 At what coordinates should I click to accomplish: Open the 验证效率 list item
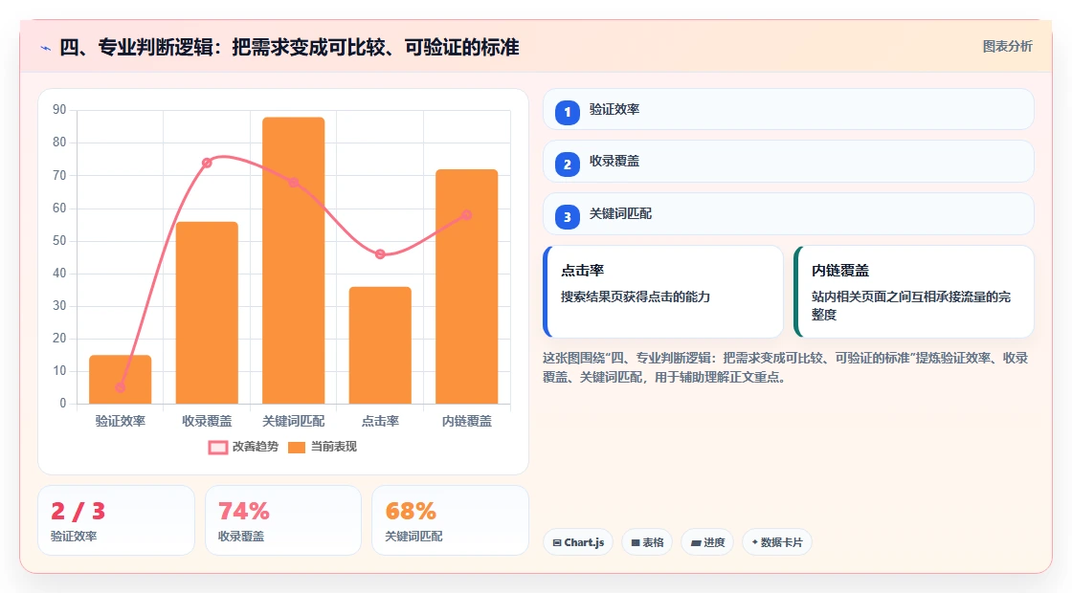coord(789,109)
